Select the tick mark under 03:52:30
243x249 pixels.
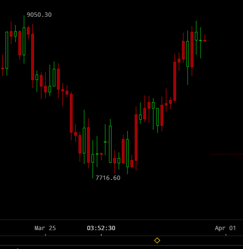coord(101,235)
